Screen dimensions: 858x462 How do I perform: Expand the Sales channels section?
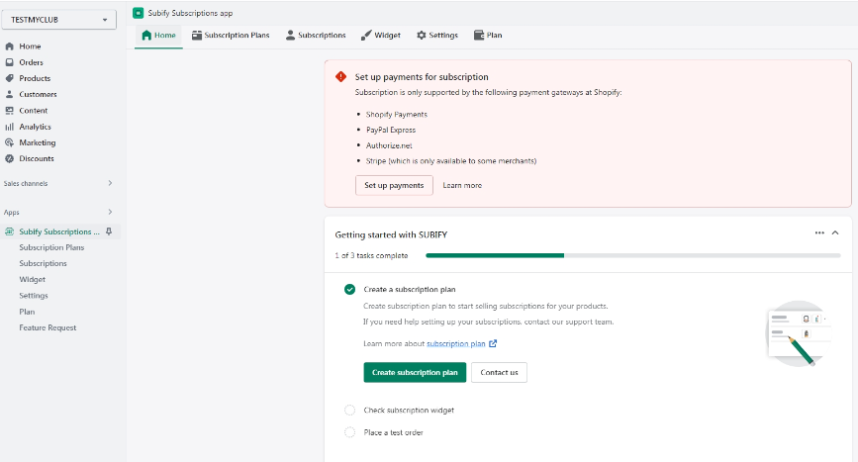point(110,183)
